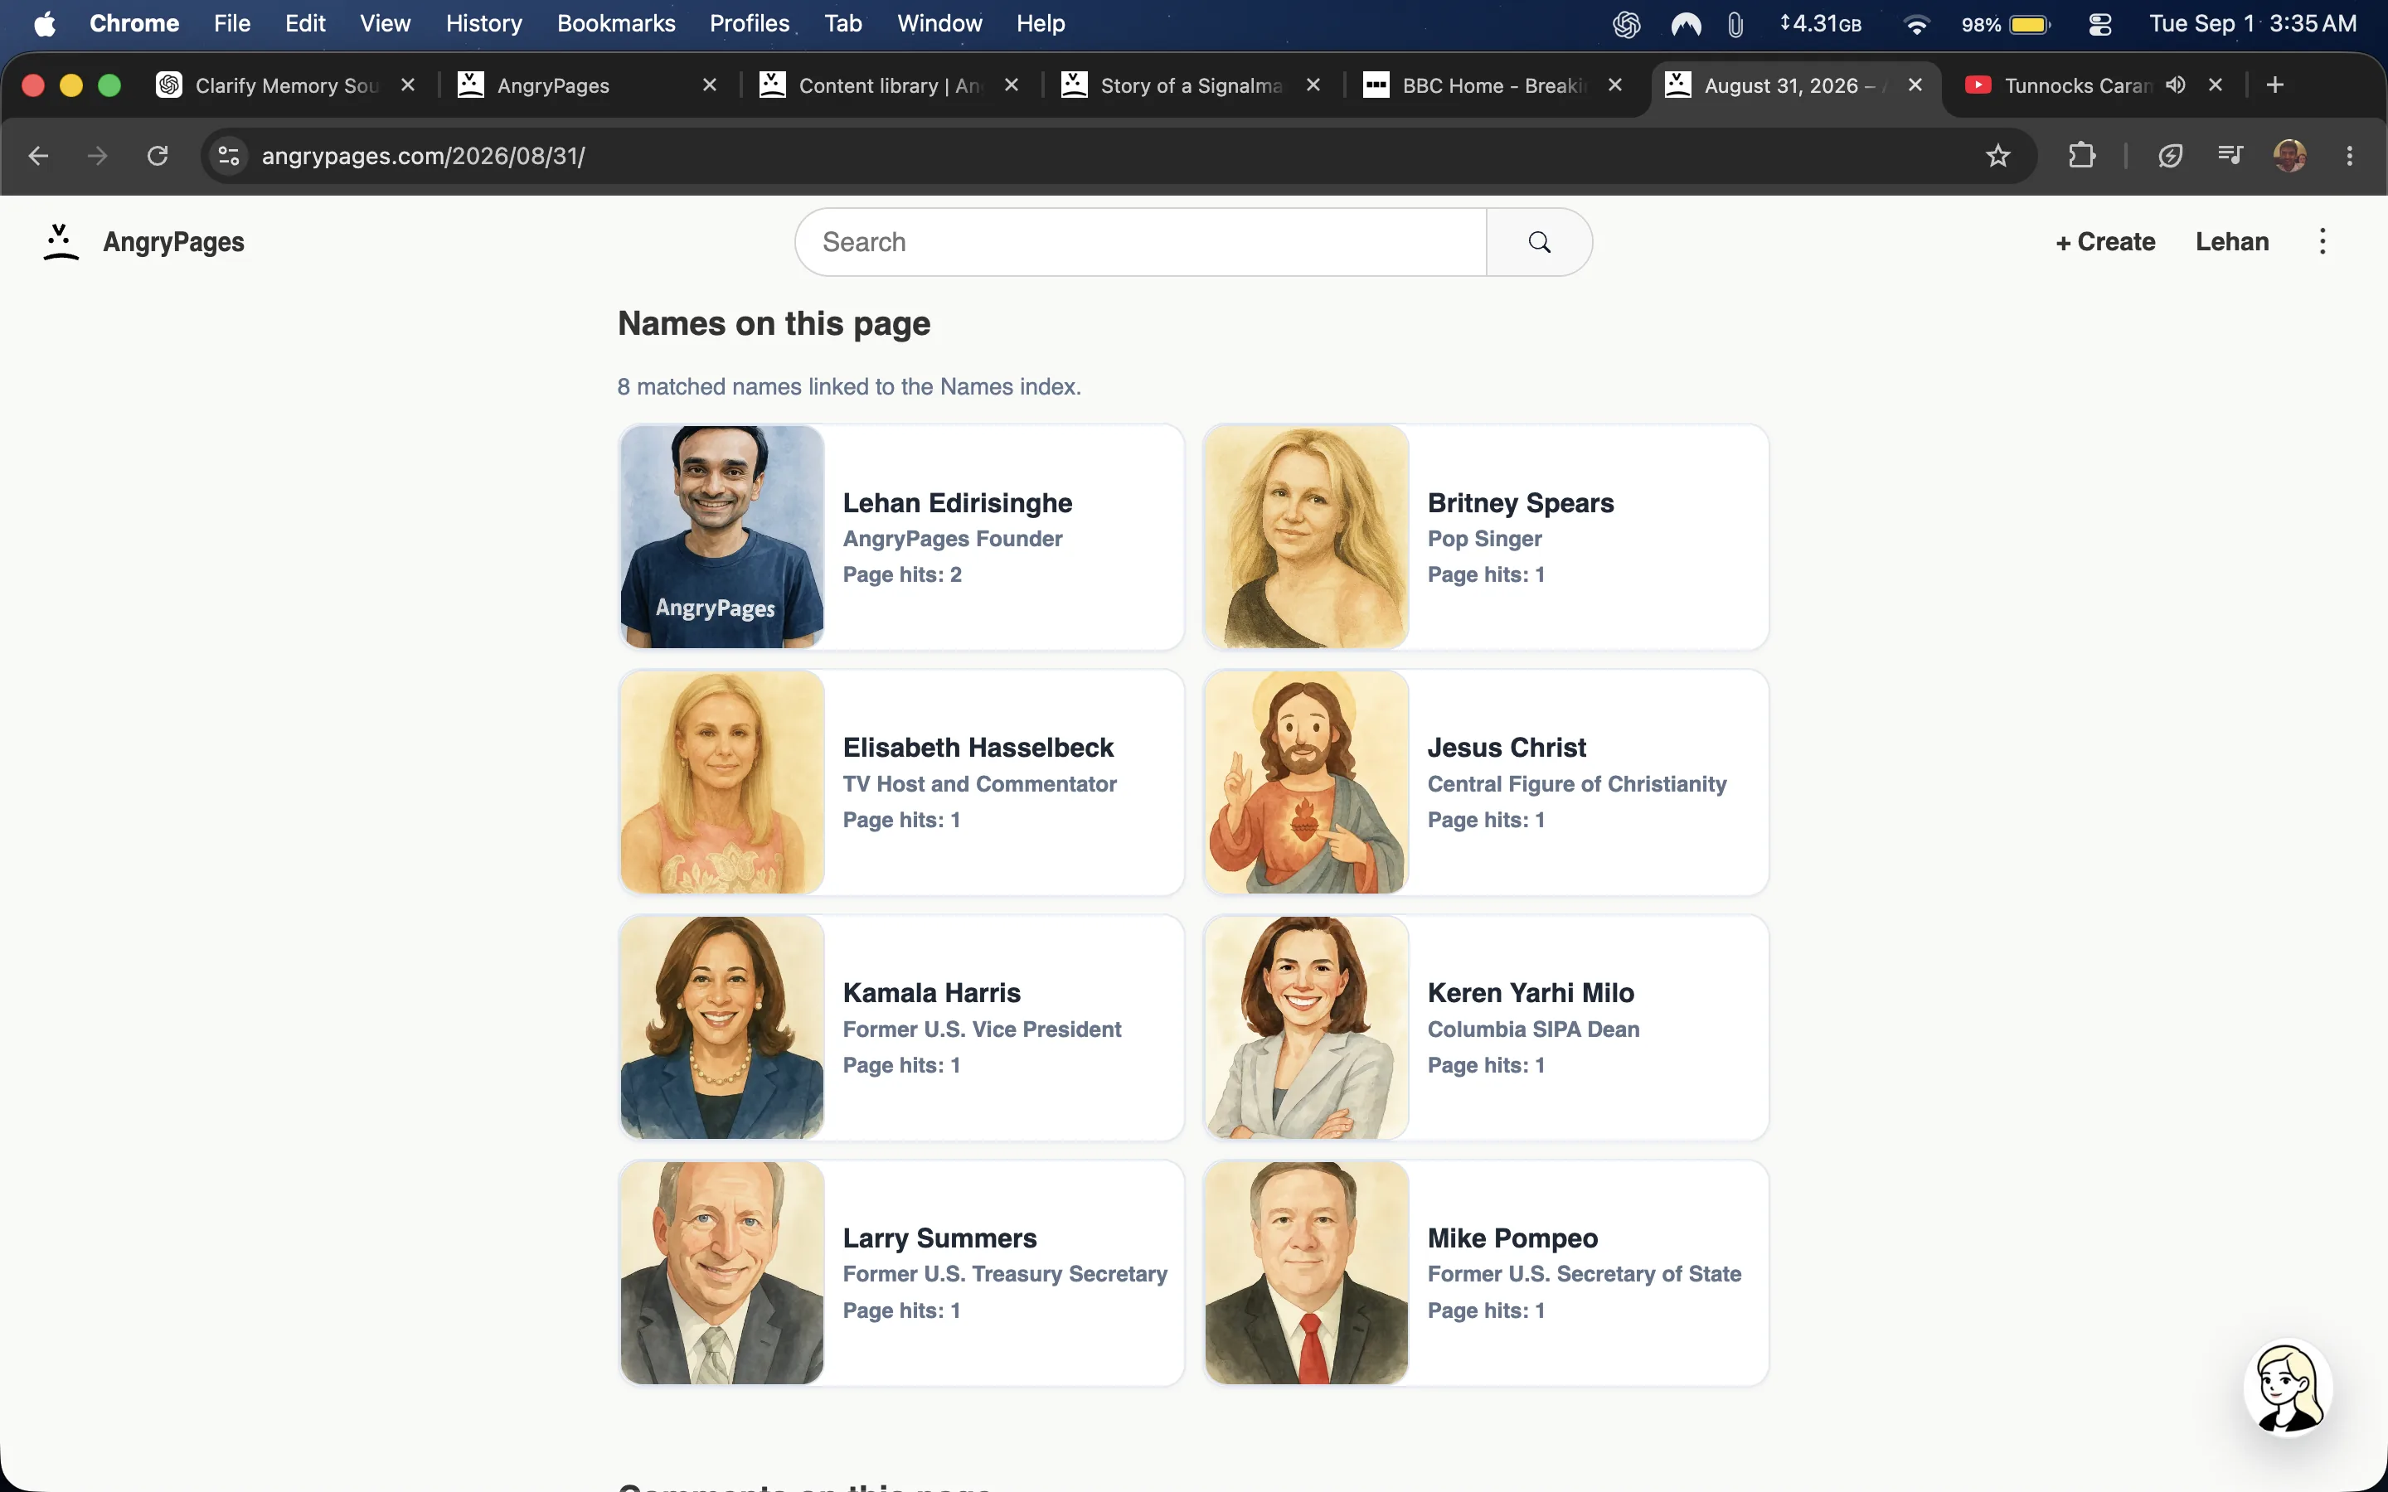Click the paperclip menu bar icon
The image size is (2388, 1492).
click(1735, 24)
